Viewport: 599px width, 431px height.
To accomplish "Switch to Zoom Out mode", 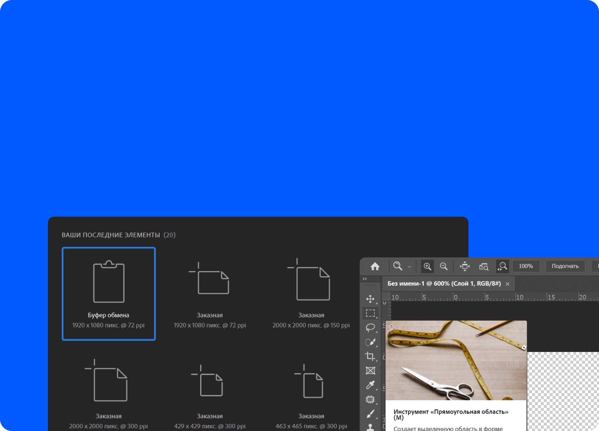I will pyautogui.click(x=444, y=266).
